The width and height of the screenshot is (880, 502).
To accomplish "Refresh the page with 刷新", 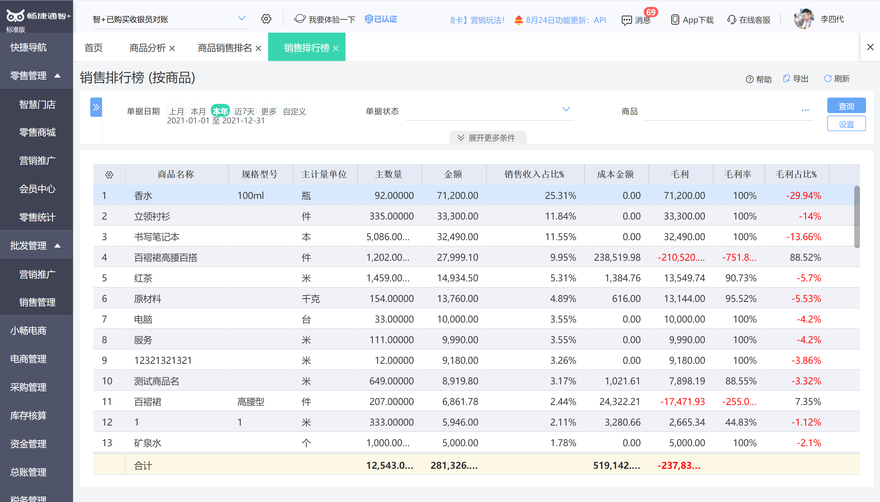I will [x=828, y=79].
